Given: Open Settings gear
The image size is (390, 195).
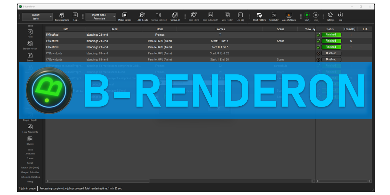Looking at the screenshot, I should coord(330,17).
